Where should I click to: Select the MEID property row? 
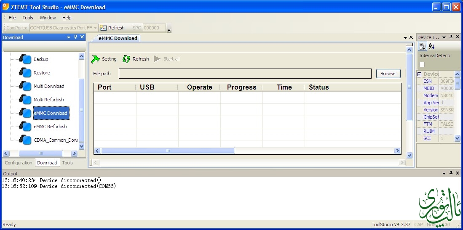(435, 88)
